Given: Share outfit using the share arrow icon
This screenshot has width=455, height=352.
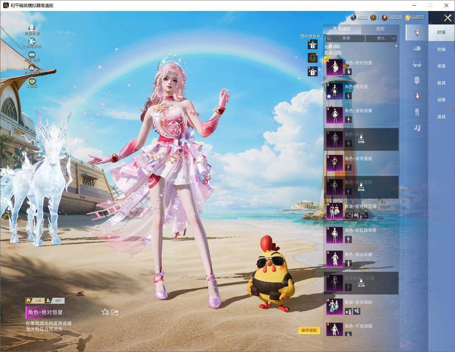Looking at the screenshot, I should tap(115, 312).
